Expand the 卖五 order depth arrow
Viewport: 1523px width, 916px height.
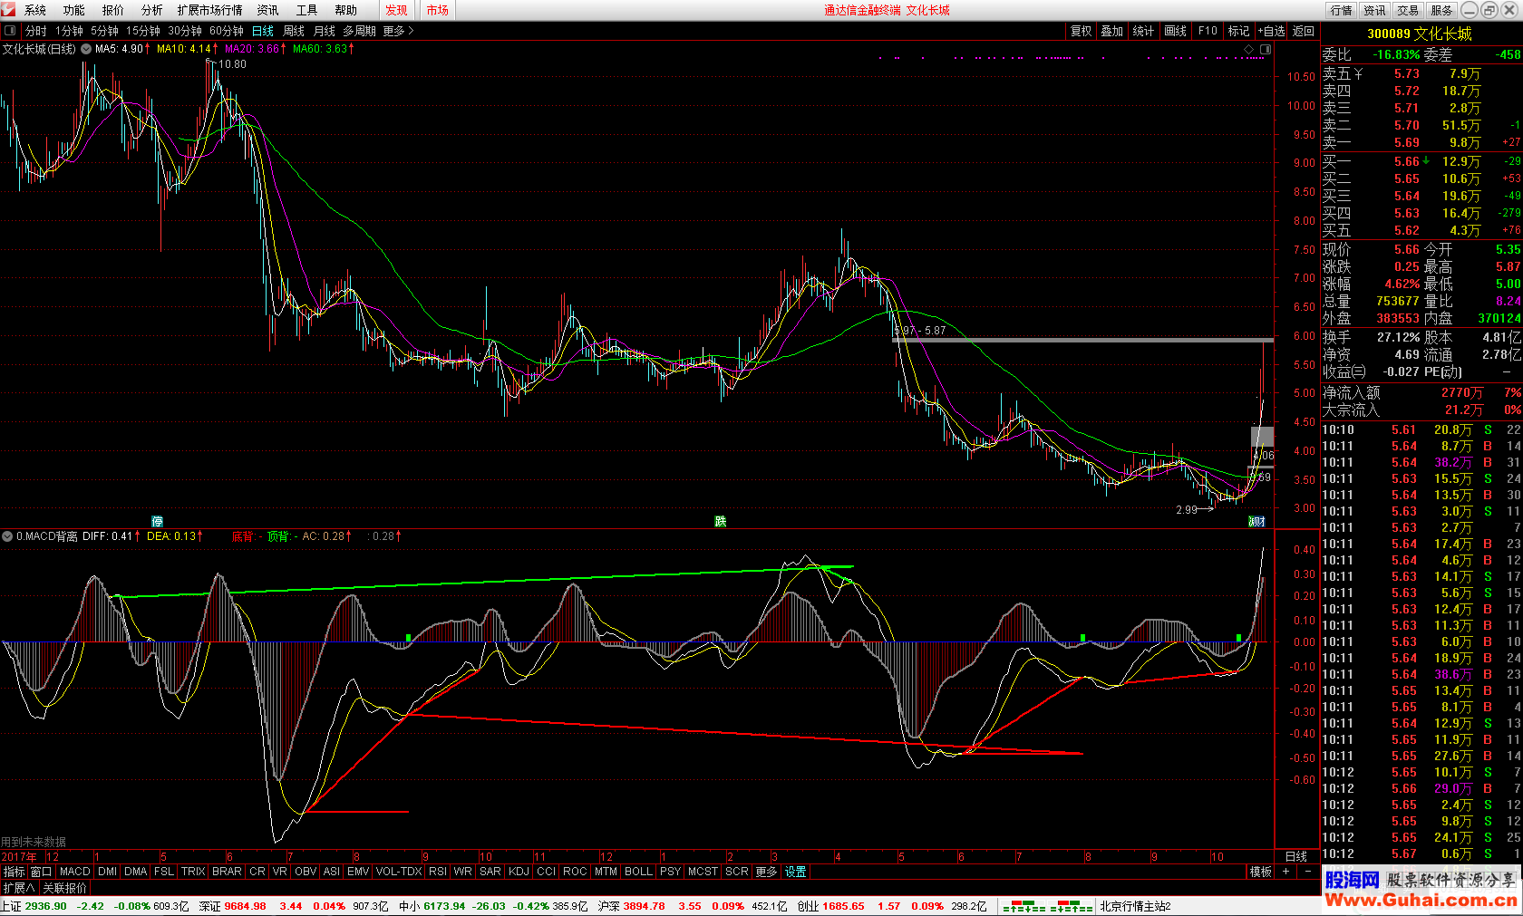pos(1358,73)
